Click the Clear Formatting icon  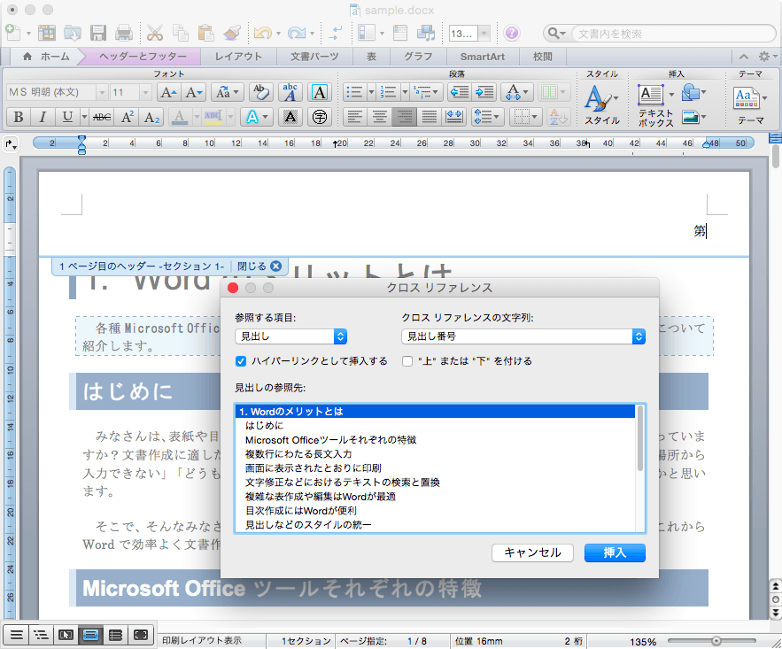point(260,92)
